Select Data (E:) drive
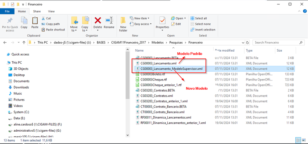Screen dimensions: 308x144 pos(17,118)
